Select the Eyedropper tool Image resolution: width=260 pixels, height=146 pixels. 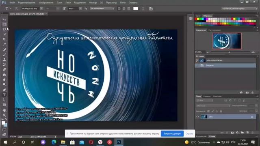pos(4,44)
